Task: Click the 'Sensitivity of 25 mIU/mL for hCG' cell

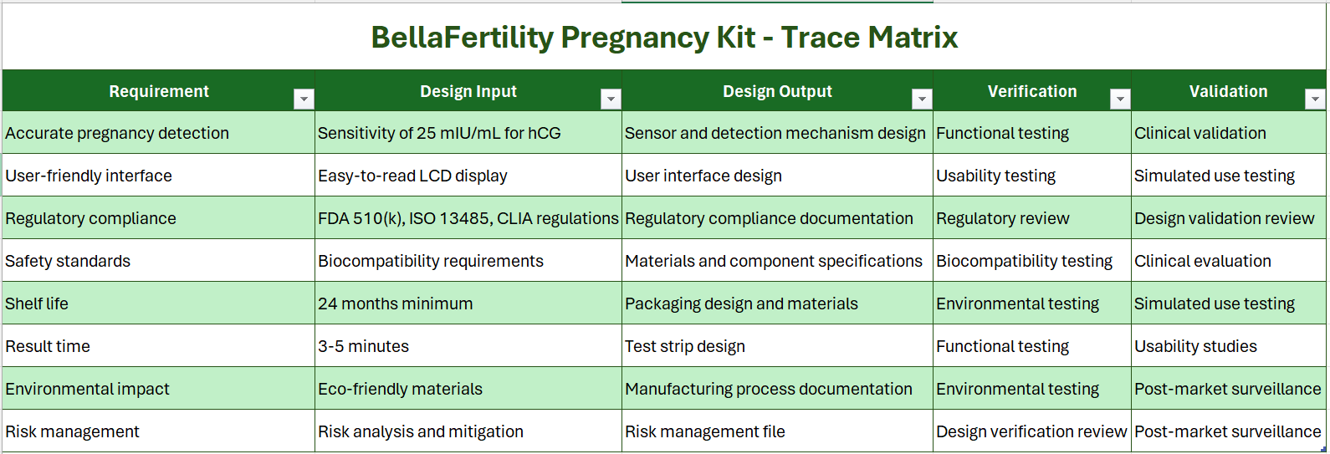Action: point(439,133)
